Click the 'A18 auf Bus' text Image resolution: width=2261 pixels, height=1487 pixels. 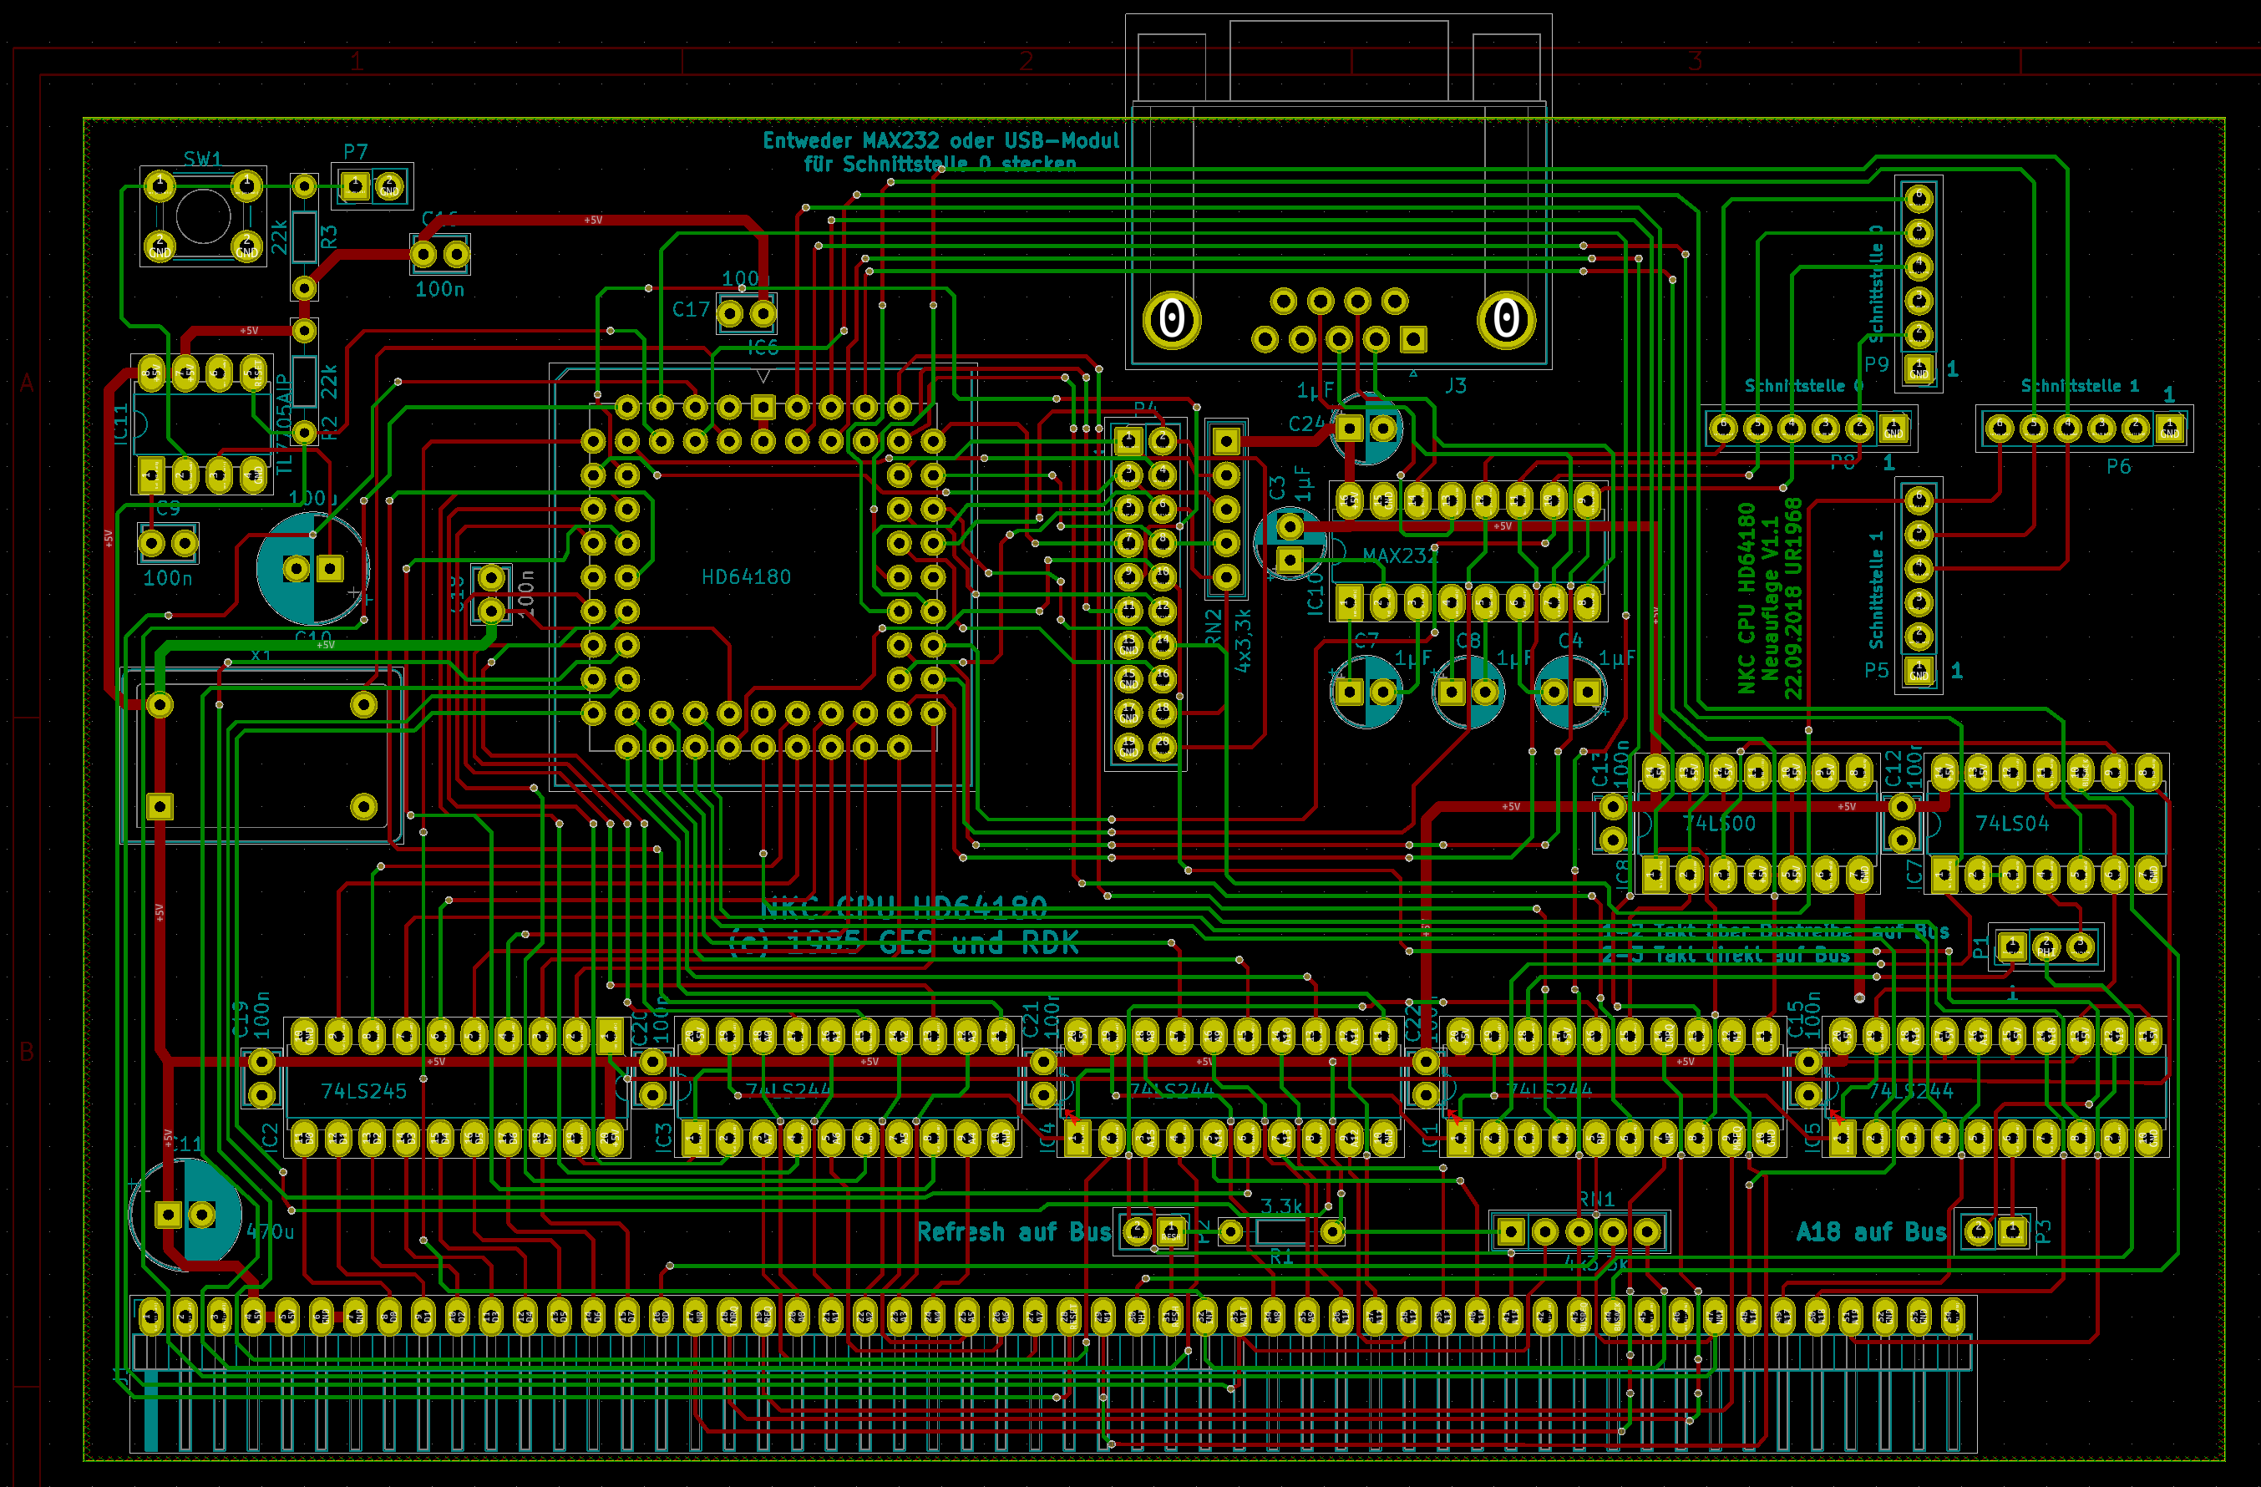[1872, 1232]
